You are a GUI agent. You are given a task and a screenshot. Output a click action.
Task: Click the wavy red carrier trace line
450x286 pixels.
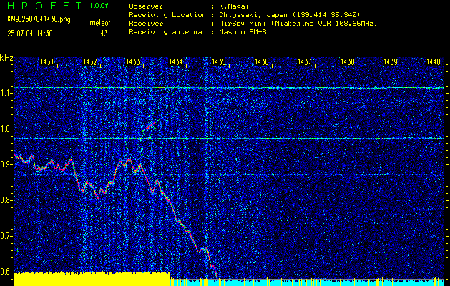point(116,217)
